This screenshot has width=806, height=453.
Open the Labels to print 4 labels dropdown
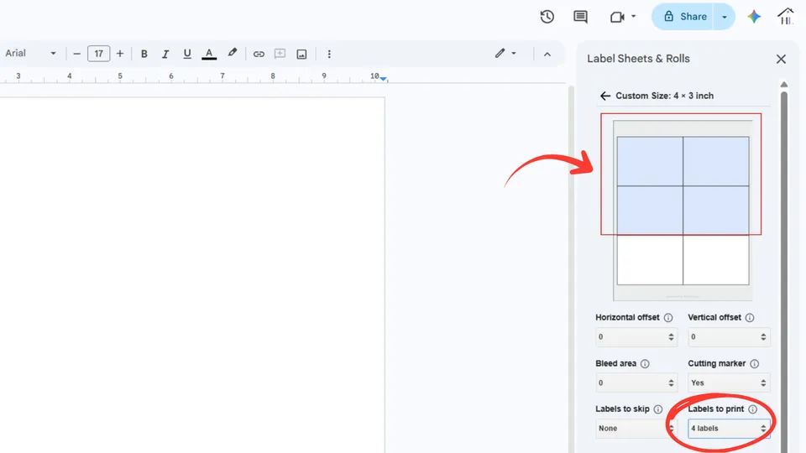(x=729, y=429)
